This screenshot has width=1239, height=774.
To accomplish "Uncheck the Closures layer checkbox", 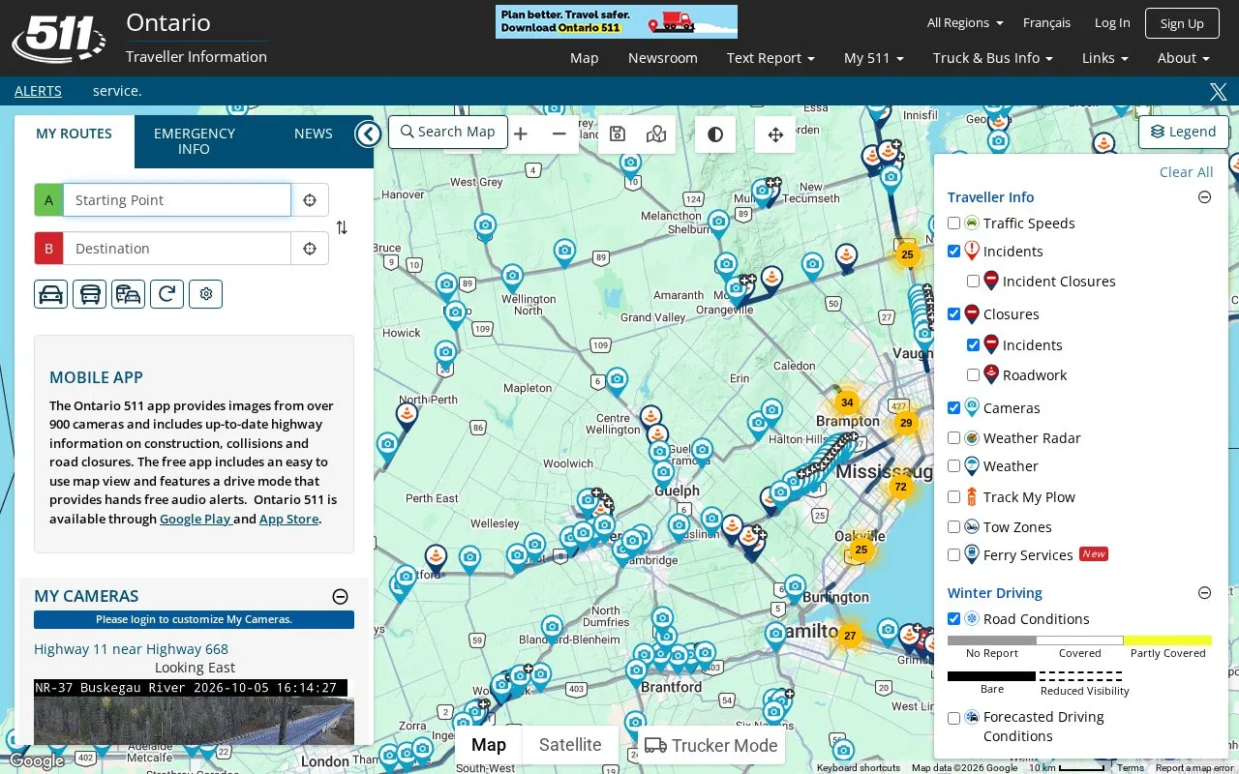I will tap(954, 314).
